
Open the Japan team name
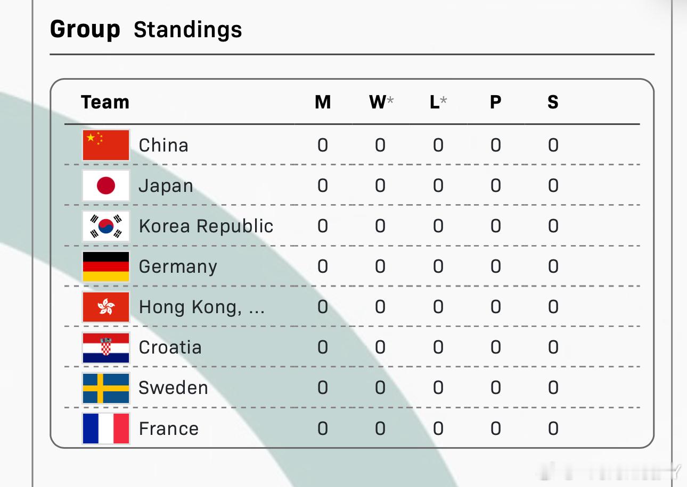(x=166, y=186)
